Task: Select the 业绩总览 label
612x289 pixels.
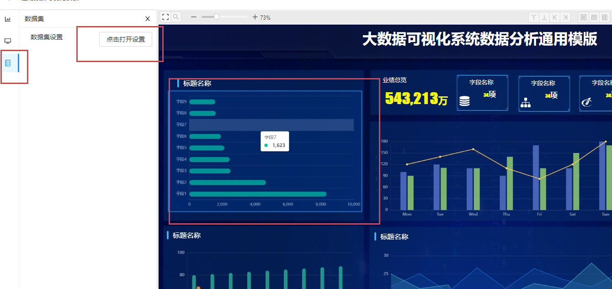Action: (x=394, y=80)
